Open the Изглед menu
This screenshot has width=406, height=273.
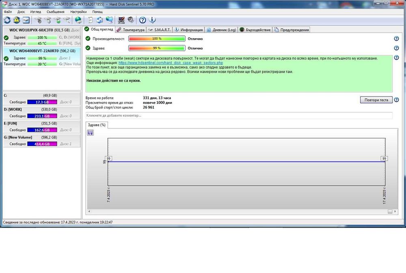coord(35,12)
